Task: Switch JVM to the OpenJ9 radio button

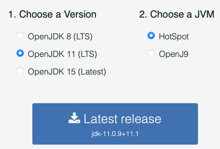Action: point(151,54)
